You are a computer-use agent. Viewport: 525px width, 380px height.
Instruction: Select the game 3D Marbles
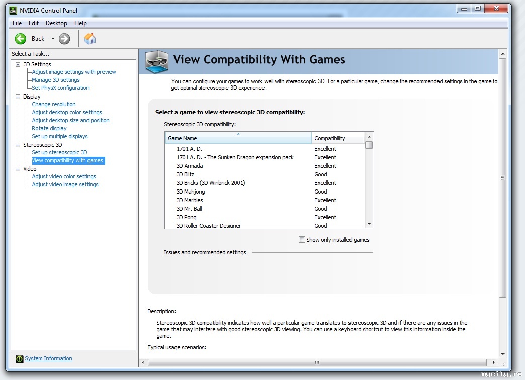pos(265,200)
